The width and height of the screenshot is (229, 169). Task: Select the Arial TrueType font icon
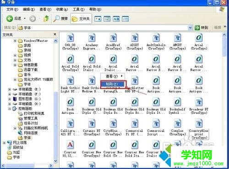pos(199,38)
